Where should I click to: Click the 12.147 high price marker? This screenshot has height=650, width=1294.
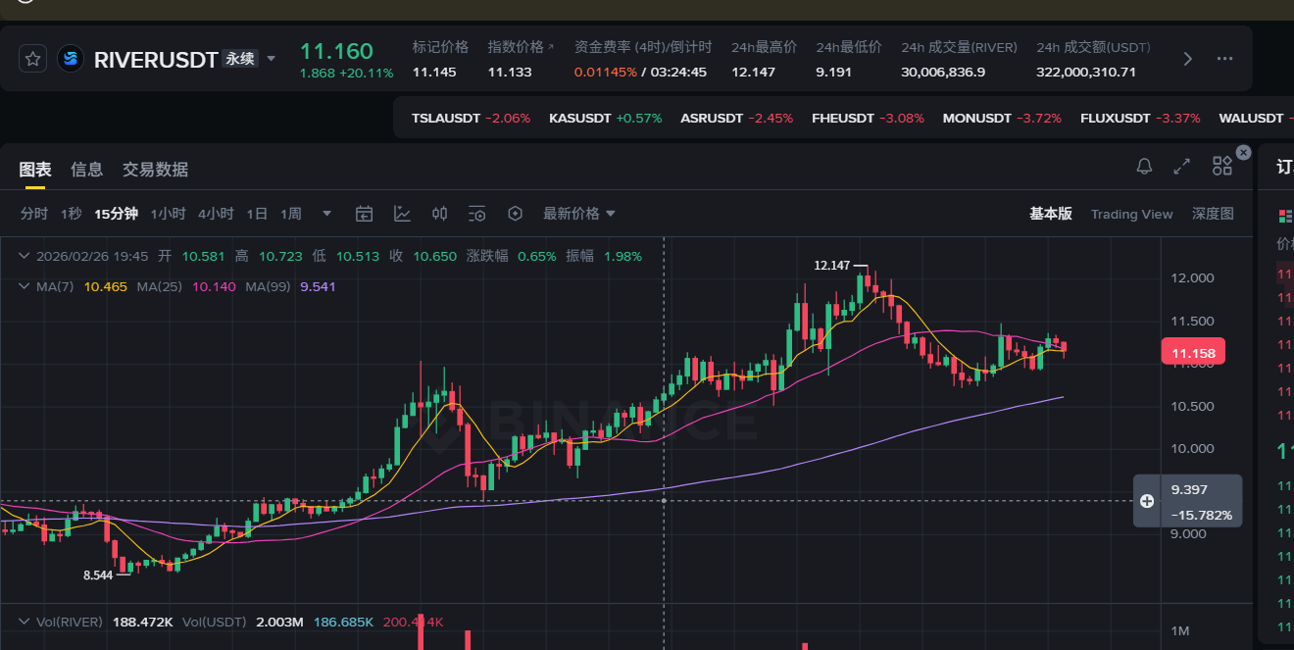pyautogui.click(x=832, y=265)
